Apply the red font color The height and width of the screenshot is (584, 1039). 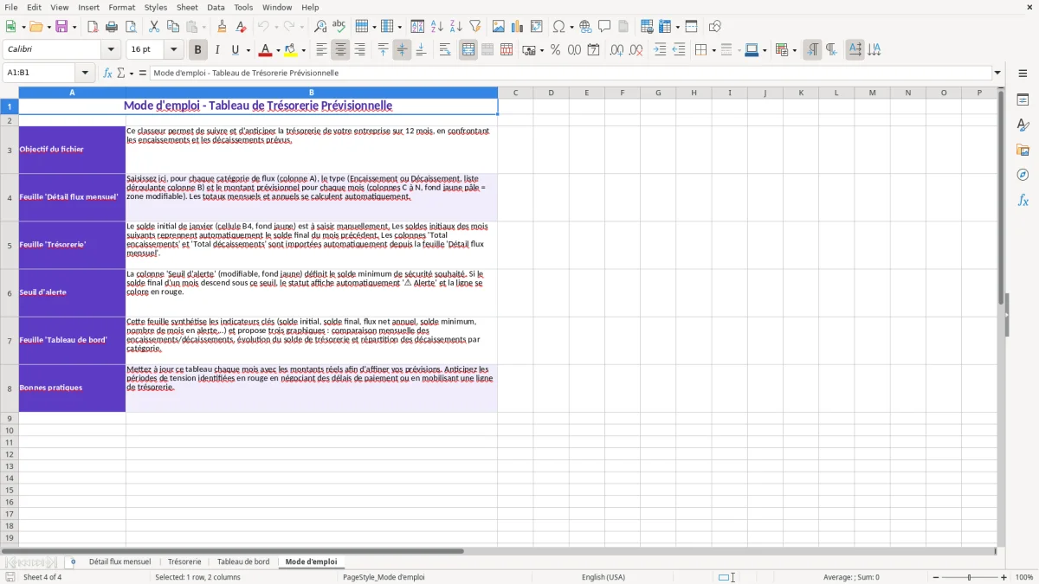[266, 50]
